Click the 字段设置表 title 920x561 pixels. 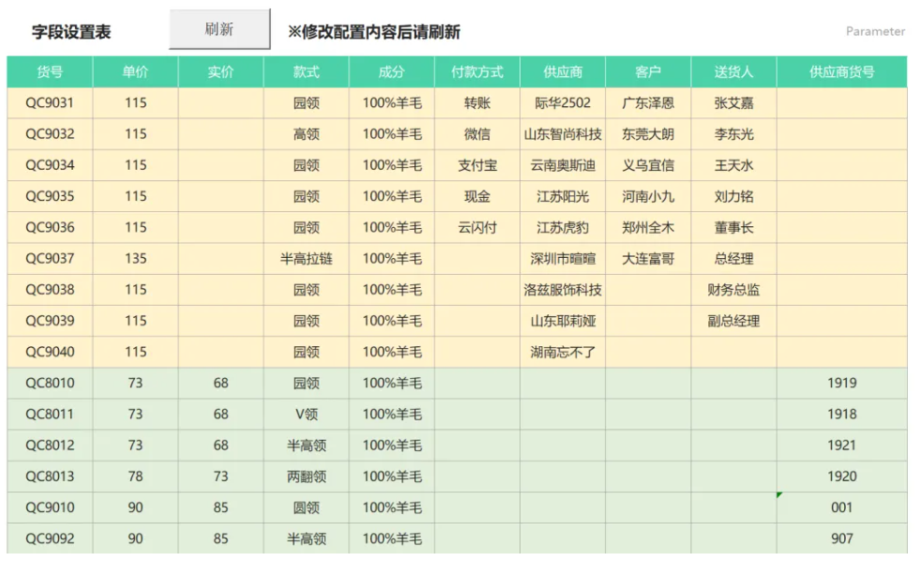point(71,32)
